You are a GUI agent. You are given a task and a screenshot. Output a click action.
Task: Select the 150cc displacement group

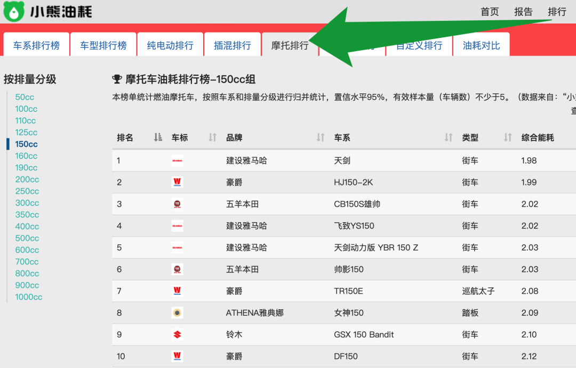(x=27, y=144)
